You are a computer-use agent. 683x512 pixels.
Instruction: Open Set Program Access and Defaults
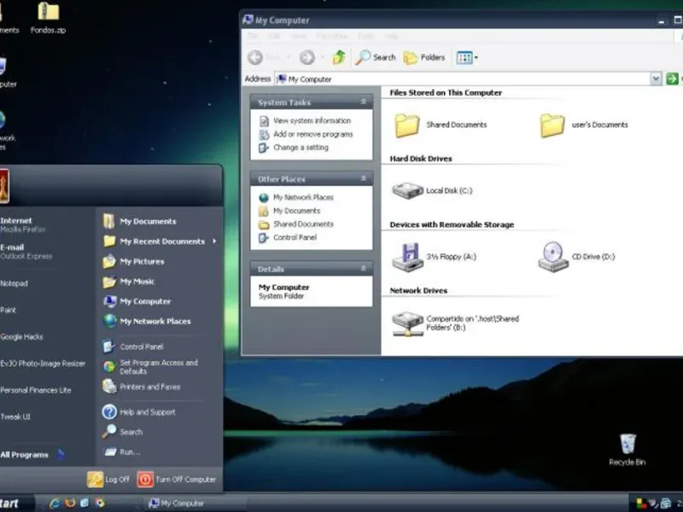coord(150,367)
